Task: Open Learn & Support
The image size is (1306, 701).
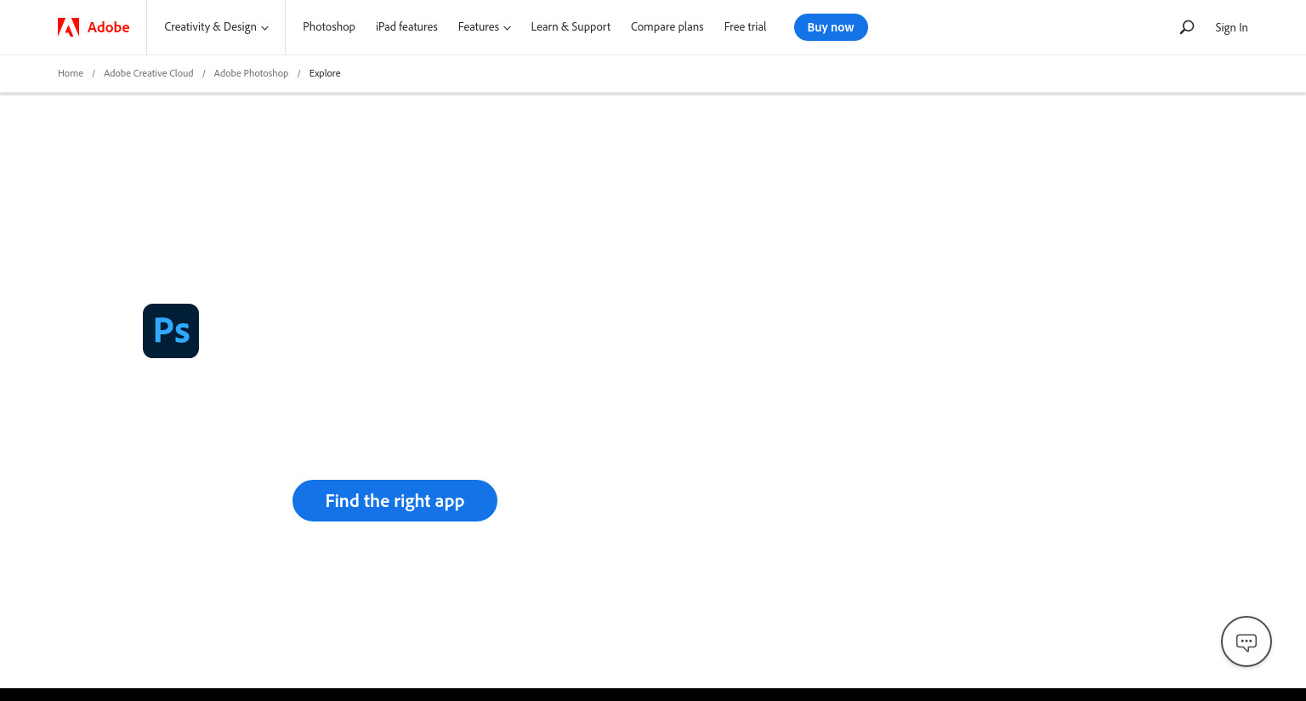Action: [571, 27]
